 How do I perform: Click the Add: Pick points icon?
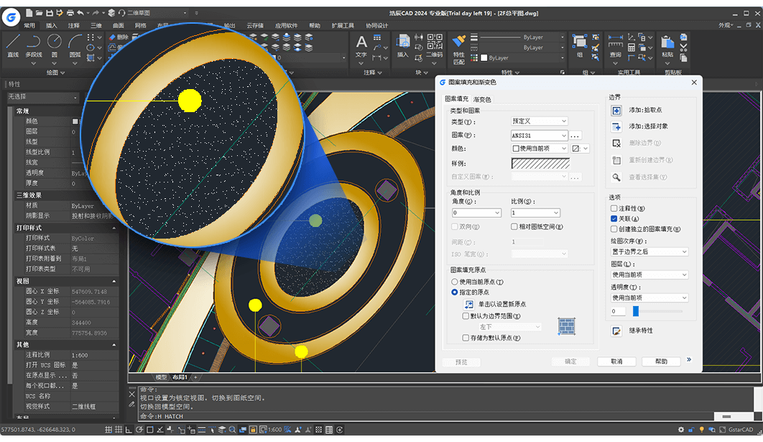618,110
